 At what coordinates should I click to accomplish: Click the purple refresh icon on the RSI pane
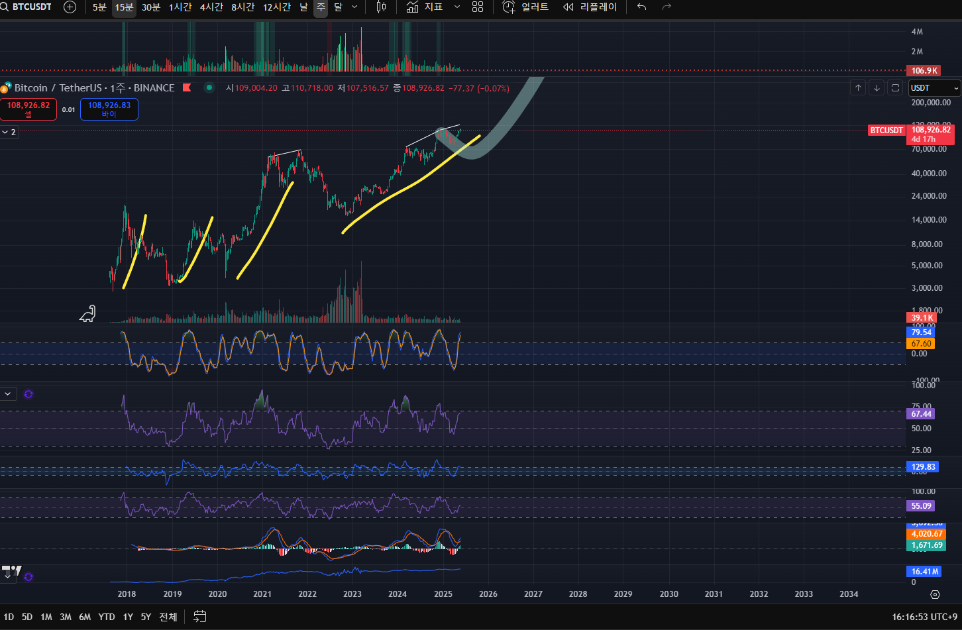pyautogui.click(x=28, y=394)
